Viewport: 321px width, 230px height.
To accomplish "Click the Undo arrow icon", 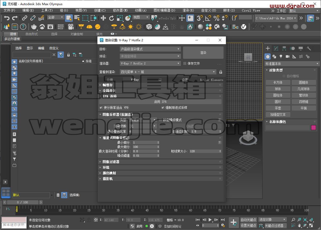I will click(7, 18).
